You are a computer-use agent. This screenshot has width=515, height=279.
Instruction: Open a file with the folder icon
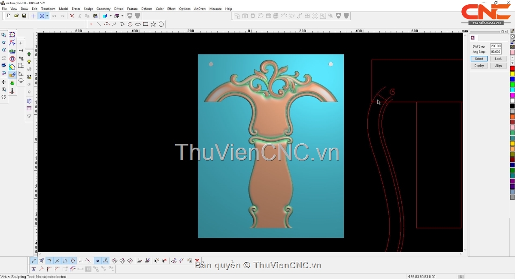[x=16, y=16]
